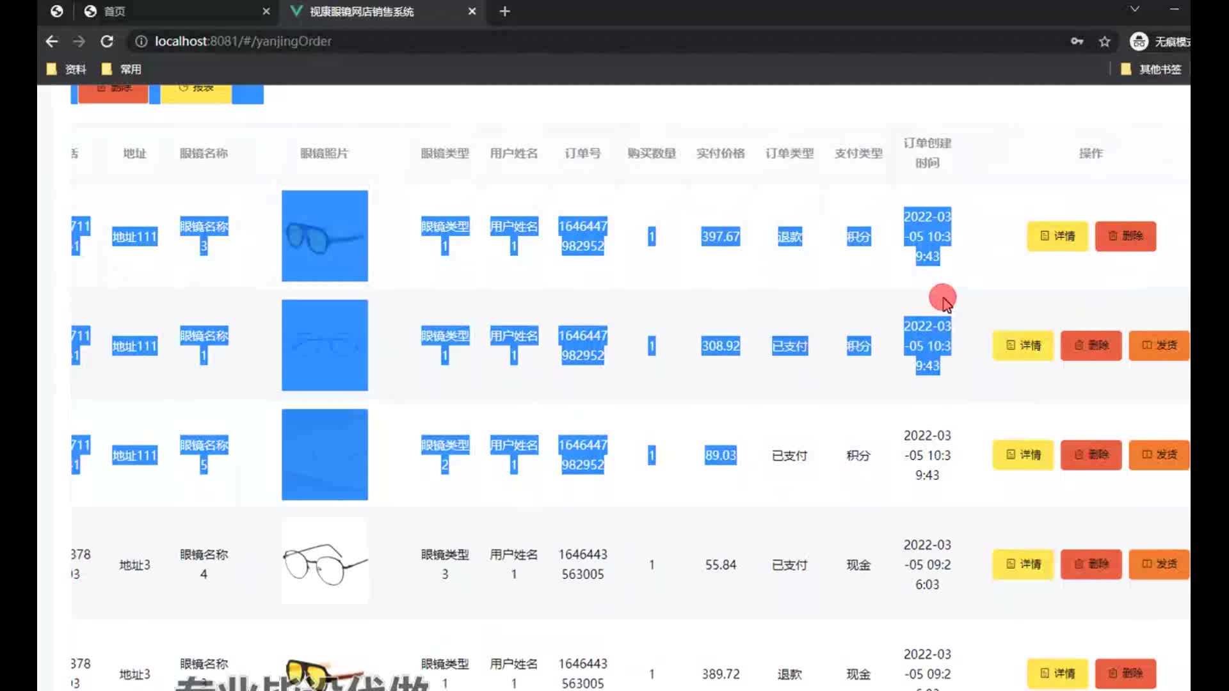1229x691 pixels.
Task: Switch to the 首页 tab
Action: pyautogui.click(x=115, y=12)
